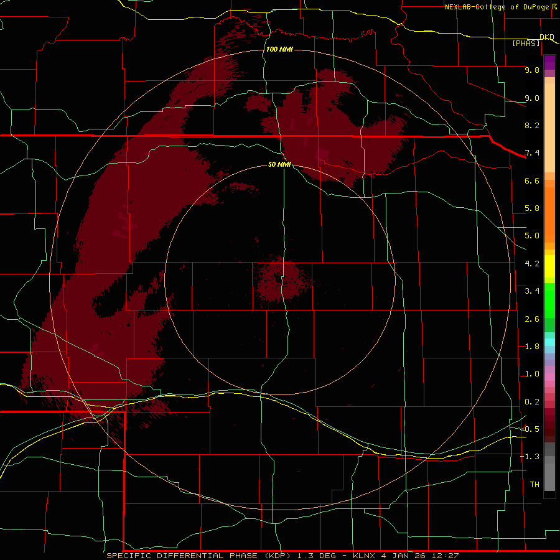Click the 6.6 value on the color scale
Viewport: 560px width, 560px height.
click(532, 180)
